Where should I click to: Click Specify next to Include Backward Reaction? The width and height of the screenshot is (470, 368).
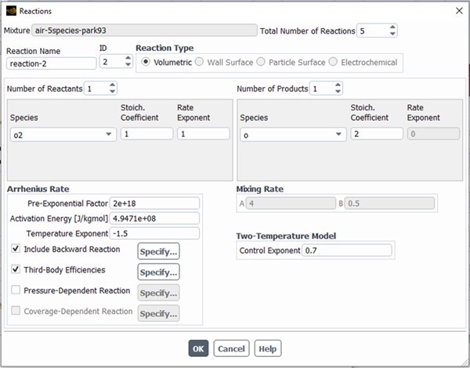158,251
